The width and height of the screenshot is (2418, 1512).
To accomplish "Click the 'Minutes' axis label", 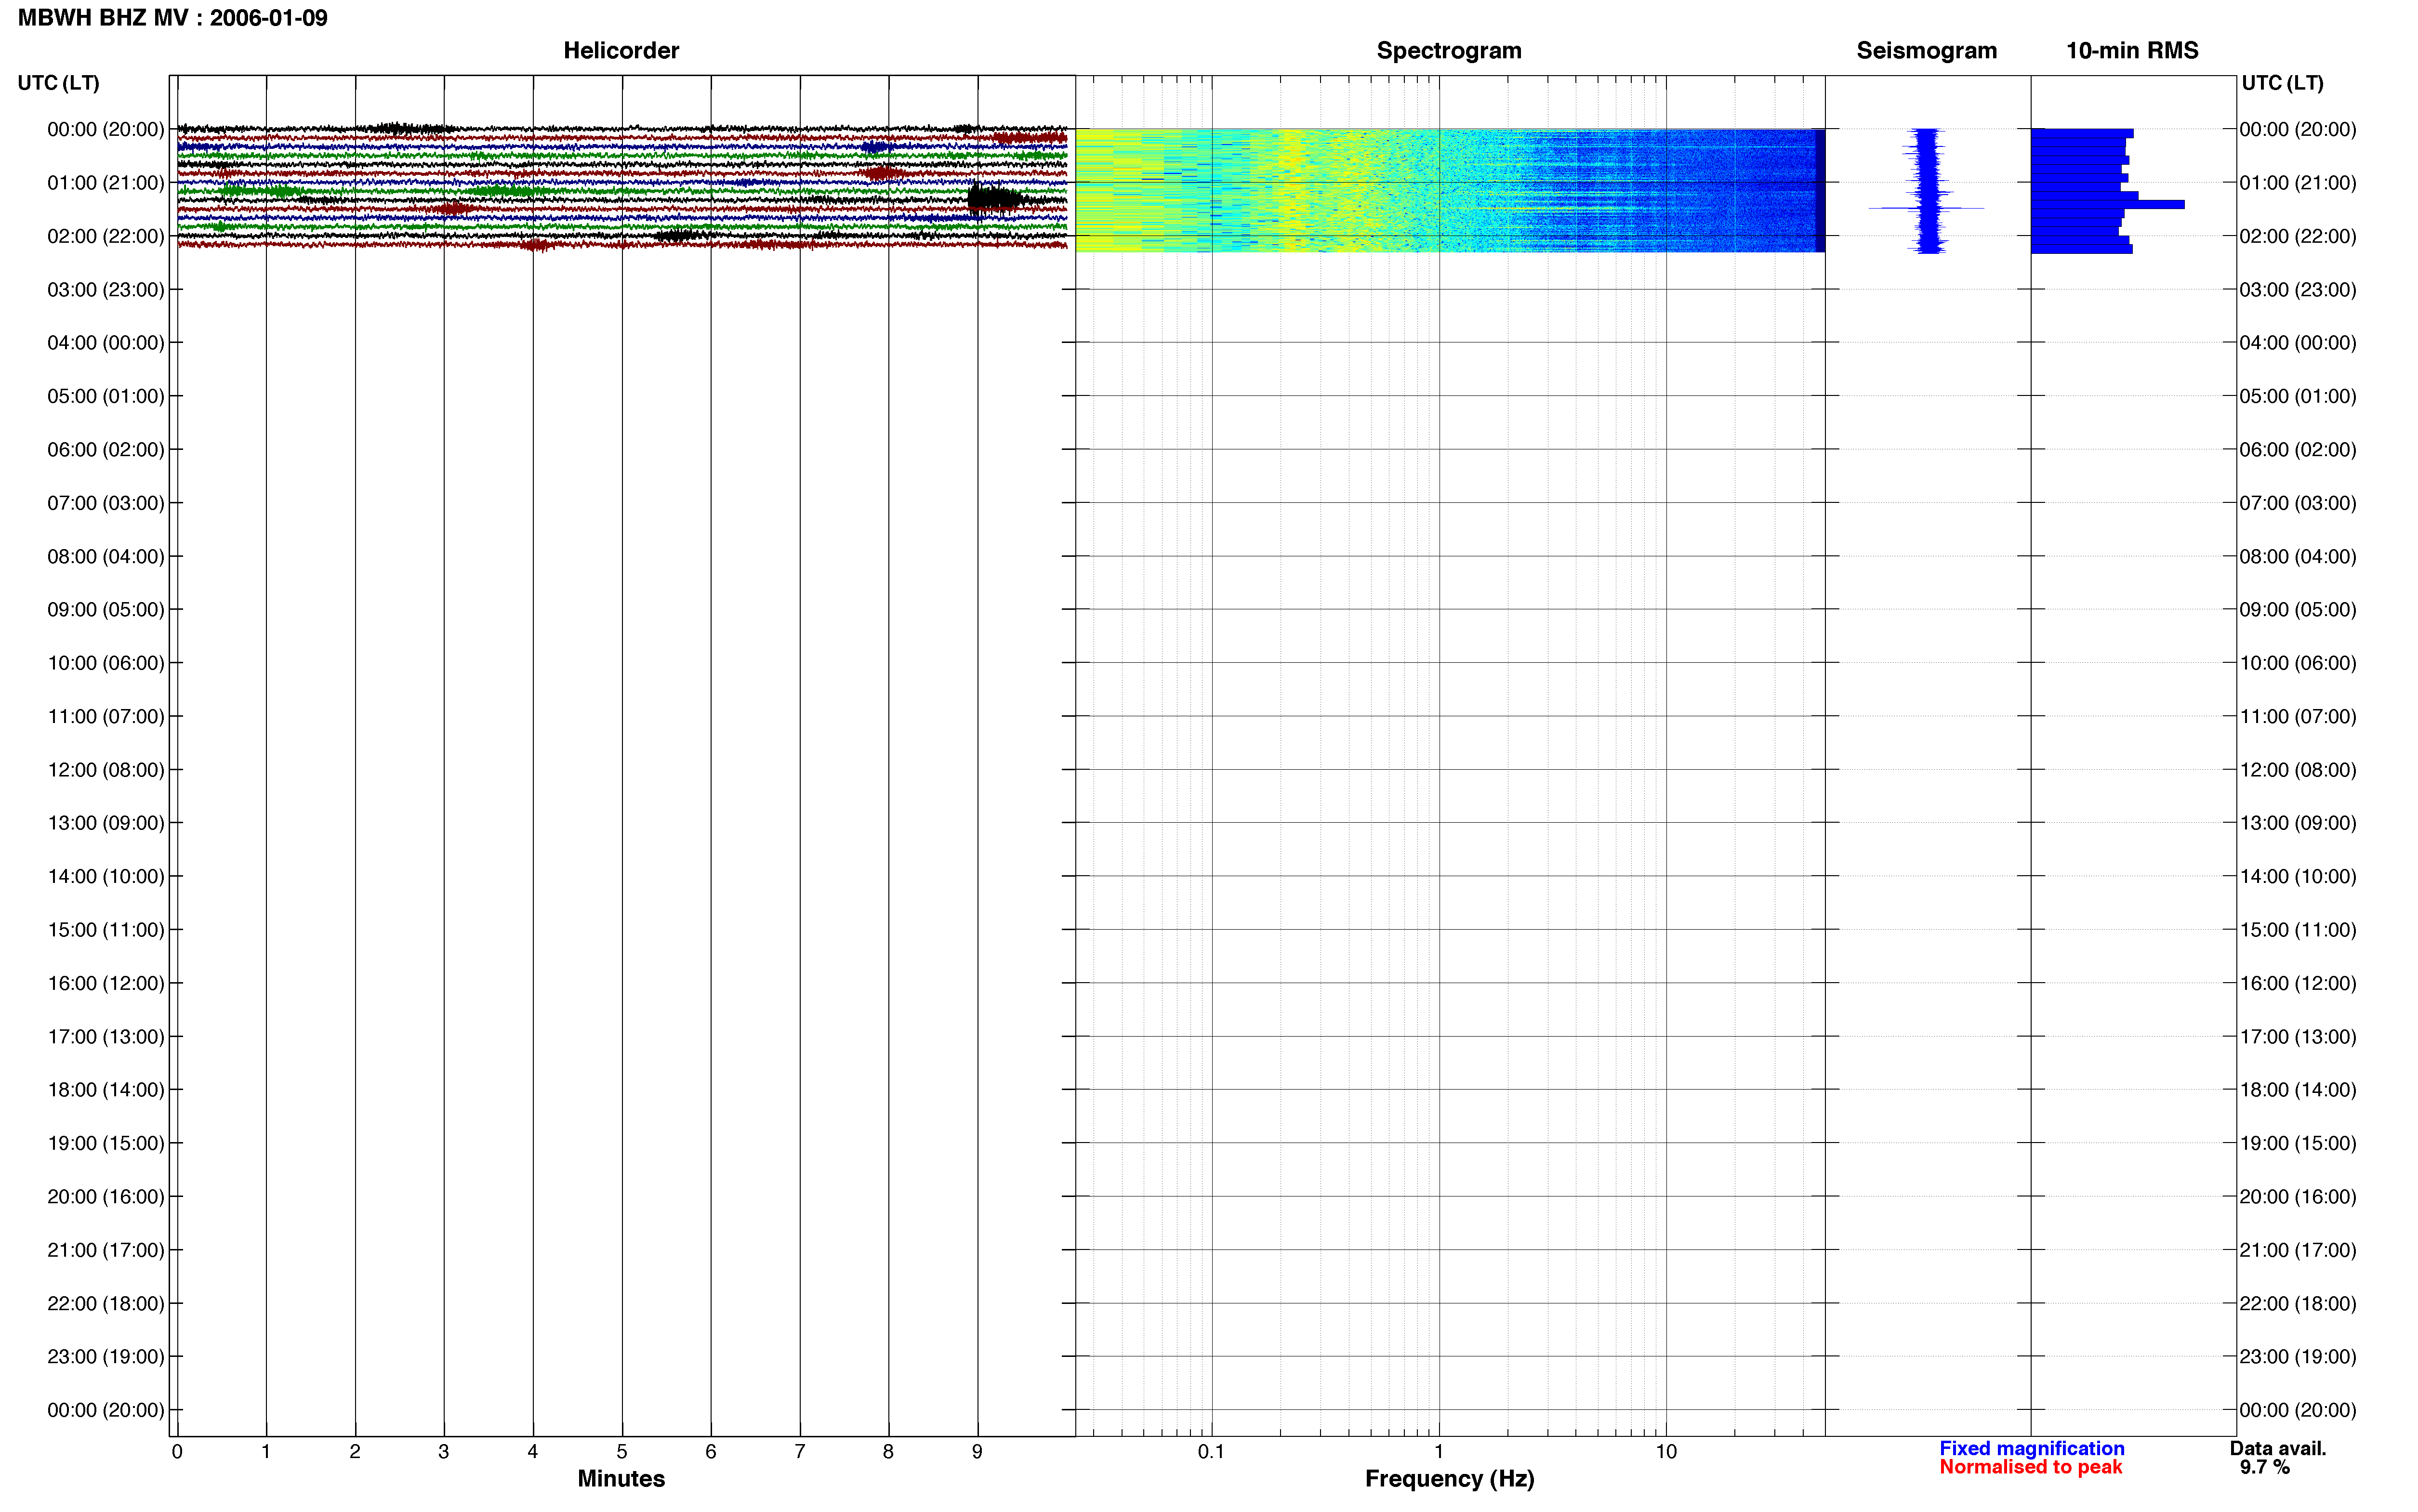I will (x=621, y=1478).
